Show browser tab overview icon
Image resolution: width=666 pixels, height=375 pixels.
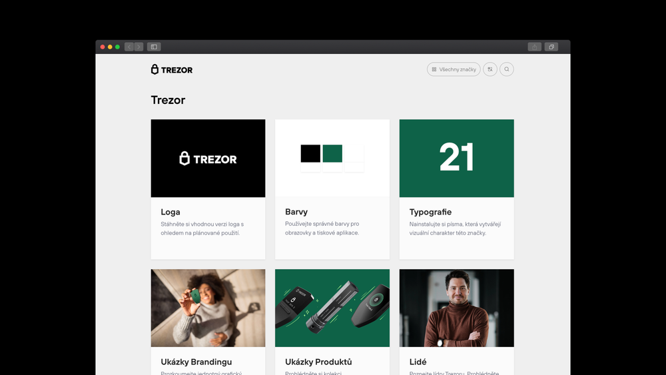551,47
